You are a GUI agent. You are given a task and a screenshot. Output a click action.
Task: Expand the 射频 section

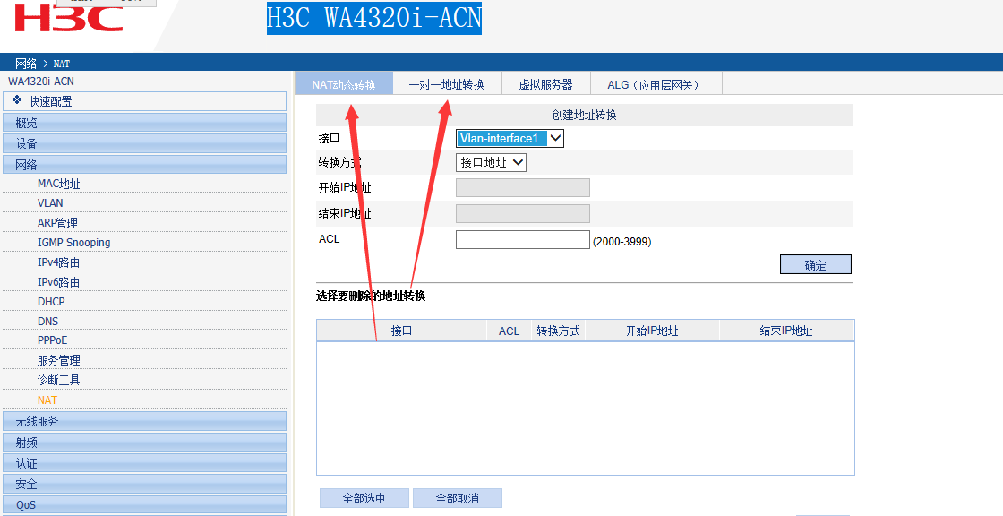[144, 443]
